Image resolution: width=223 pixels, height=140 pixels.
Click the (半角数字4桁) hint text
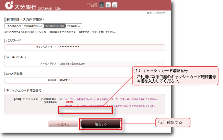(x=50, y=102)
